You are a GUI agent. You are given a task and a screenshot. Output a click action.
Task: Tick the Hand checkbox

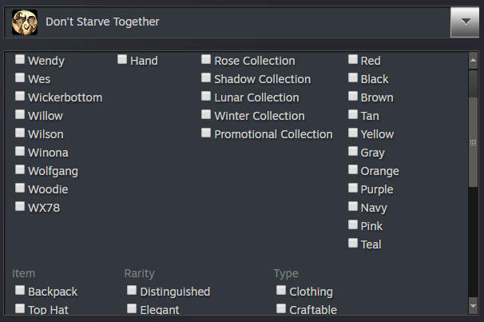pyautogui.click(x=123, y=60)
